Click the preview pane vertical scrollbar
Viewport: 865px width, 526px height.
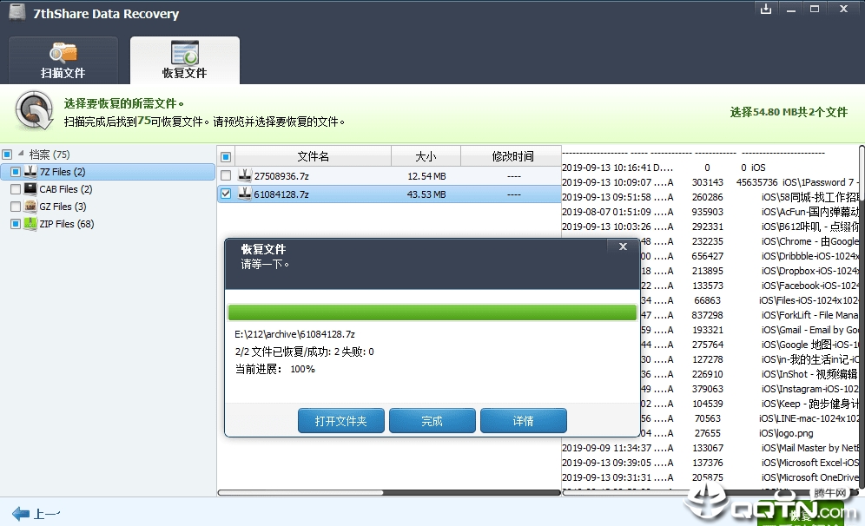862,317
